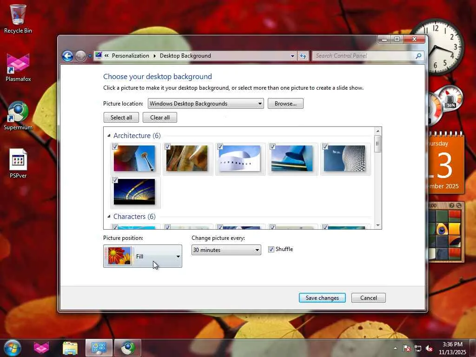The height and width of the screenshot is (357, 476).
Task: Toggle checkbox on the Space Needle architecture picture
Action: [x=115, y=147]
